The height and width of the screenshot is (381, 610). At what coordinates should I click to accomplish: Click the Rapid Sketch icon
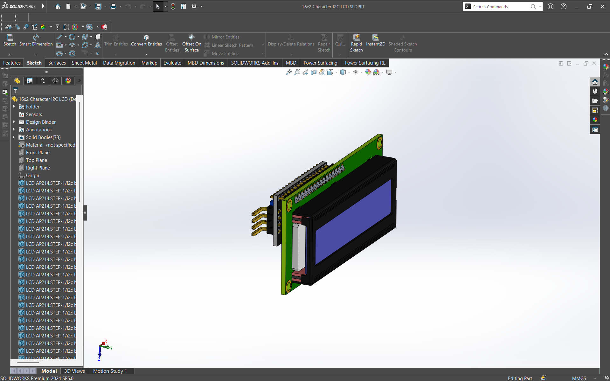click(356, 40)
